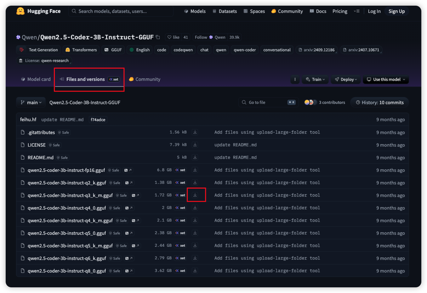View History: 10 commits
The height and width of the screenshot is (293, 427).
(x=379, y=103)
